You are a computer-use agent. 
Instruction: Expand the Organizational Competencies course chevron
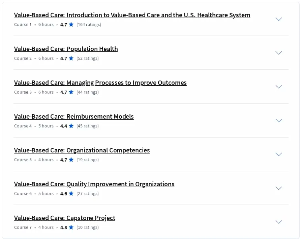click(x=278, y=154)
